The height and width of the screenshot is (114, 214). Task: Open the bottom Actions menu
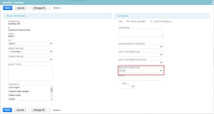click(x=57, y=110)
